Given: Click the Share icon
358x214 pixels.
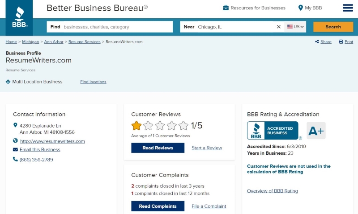Looking at the screenshot, I should (317, 41).
